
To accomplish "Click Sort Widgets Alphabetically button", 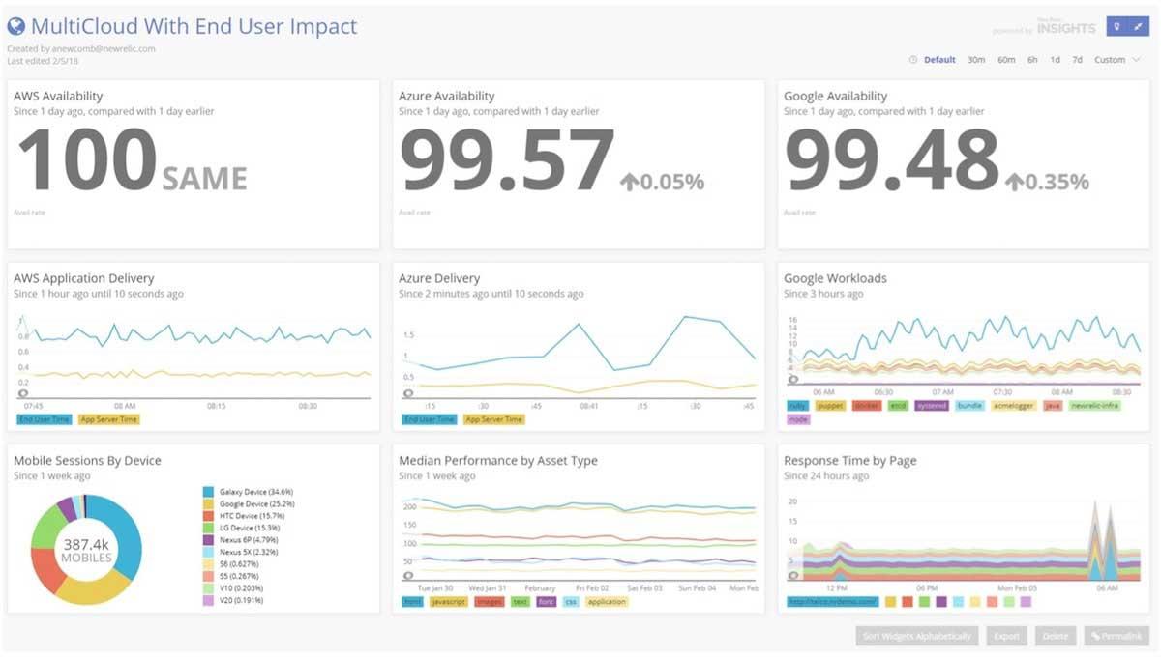I will pyautogui.click(x=917, y=636).
